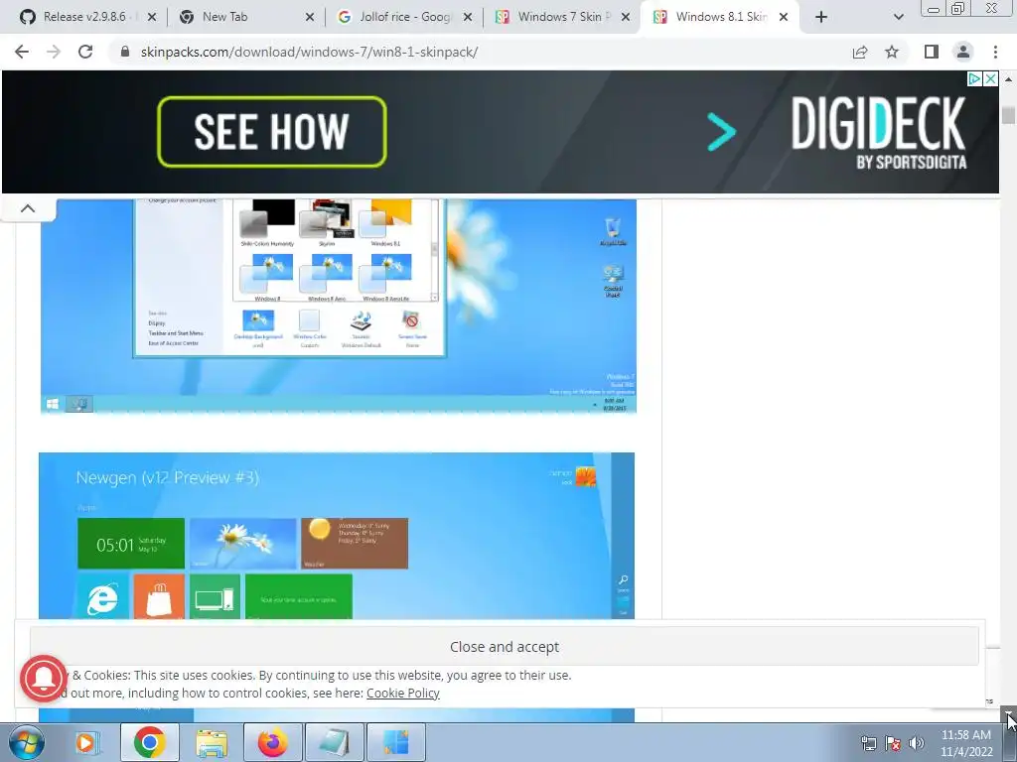Toggle the browser side panel
Viewport: 1017px width, 762px height.
click(932, 52)
